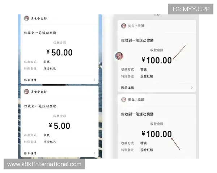Click 你收到一笔活动奖励 in the first ¥100.00 card
Viewport: 217px width, 173px height.
click(137, 40)
